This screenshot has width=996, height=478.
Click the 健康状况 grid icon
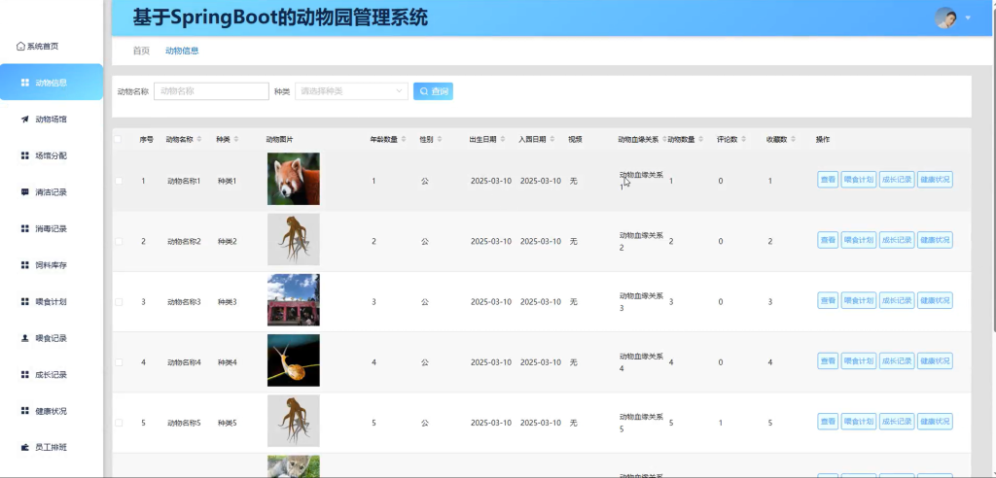[24, 411]
